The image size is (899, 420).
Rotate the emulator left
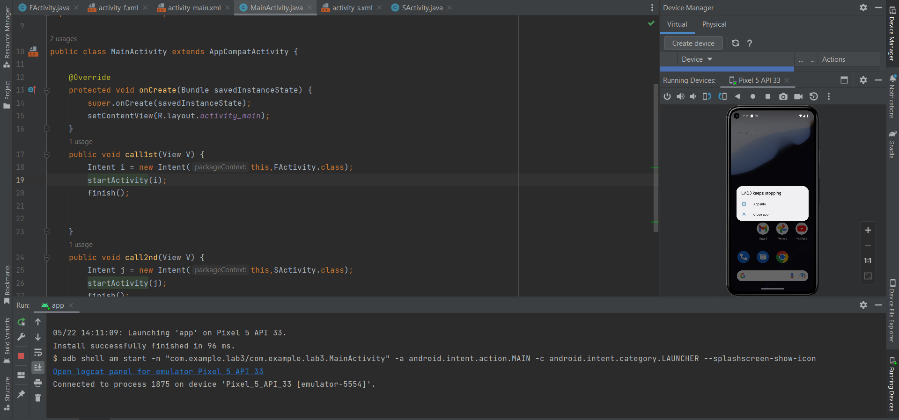pos(707,96)
